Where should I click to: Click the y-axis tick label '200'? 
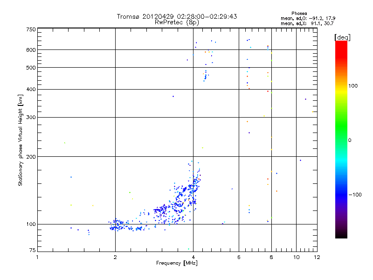click(x=31, y=157)
